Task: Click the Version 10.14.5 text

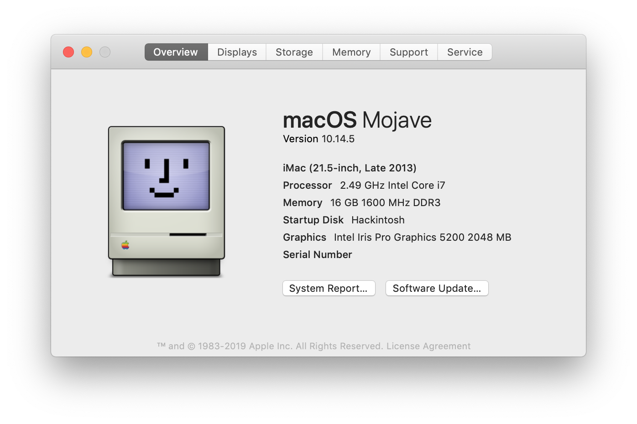Action: [x=318, y=139]
